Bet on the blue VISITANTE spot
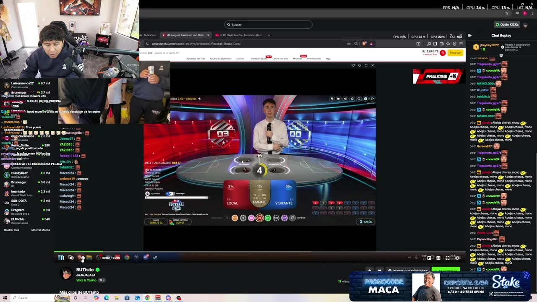Screen dimensions: 537x302 [x=283, y=195]
